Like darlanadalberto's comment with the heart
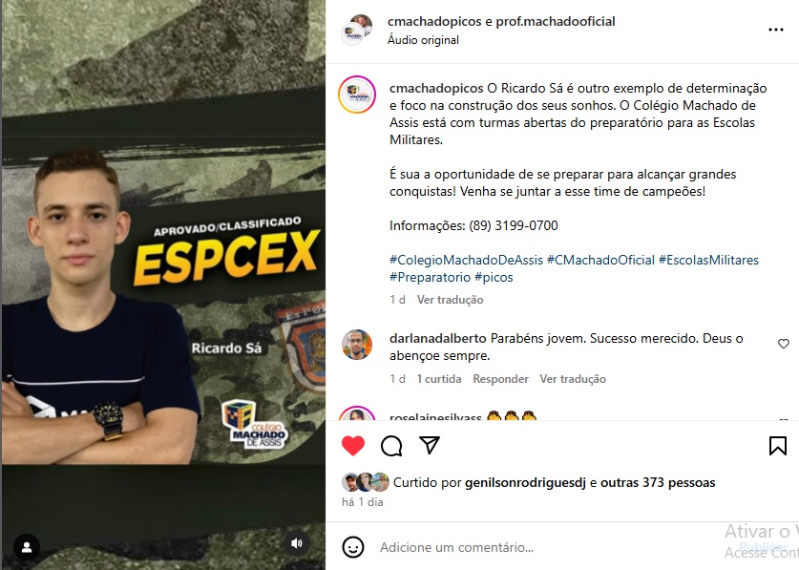 click(783, 344)
